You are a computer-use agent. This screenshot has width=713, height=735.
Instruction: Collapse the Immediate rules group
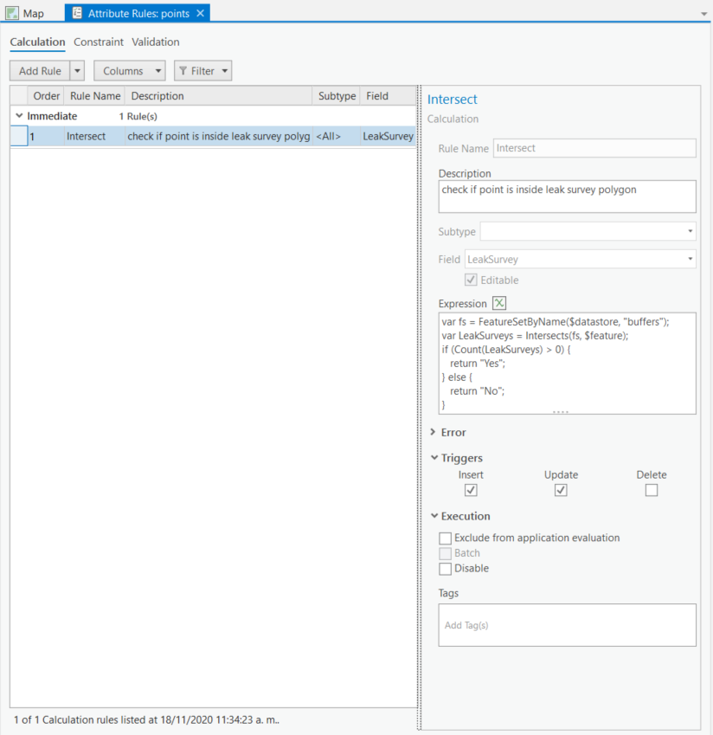(19, 115)
